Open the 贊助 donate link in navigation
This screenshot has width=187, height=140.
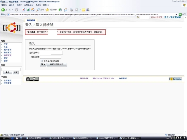[6, 61]
